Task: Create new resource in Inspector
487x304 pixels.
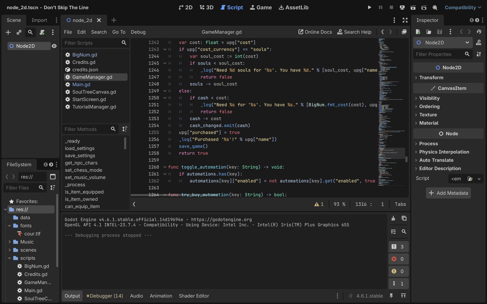Action: (418, 32)
